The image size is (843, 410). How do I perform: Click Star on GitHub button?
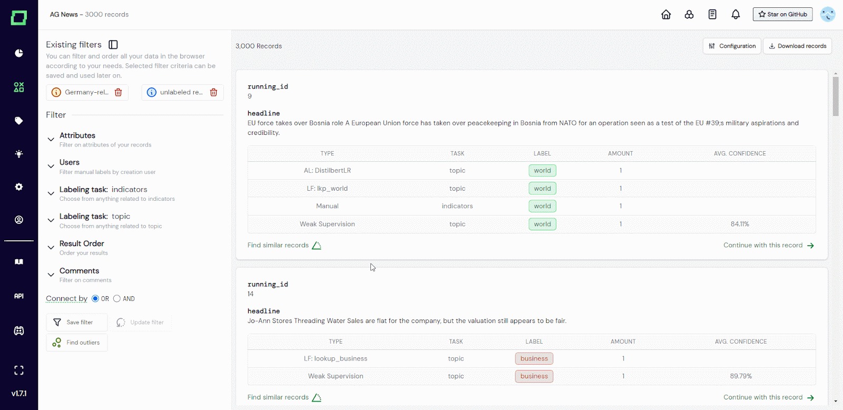(782, 14)
